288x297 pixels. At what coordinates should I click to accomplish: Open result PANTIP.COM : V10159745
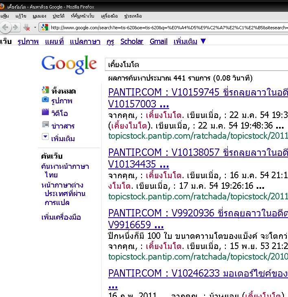click(198, 98)
